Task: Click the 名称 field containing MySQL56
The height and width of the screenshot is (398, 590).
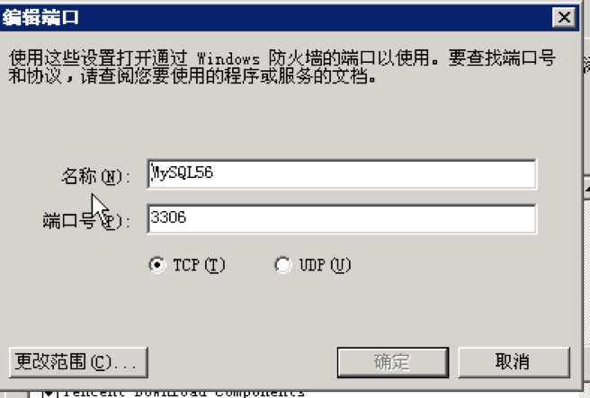Action: [x=342, y=174]
